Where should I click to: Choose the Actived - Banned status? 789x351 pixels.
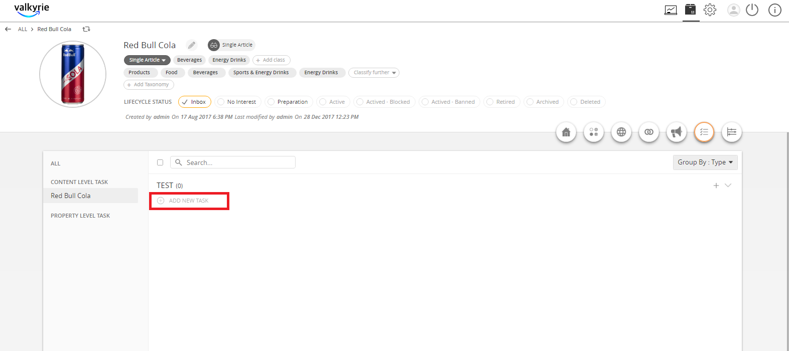click(x=449, y=102)
